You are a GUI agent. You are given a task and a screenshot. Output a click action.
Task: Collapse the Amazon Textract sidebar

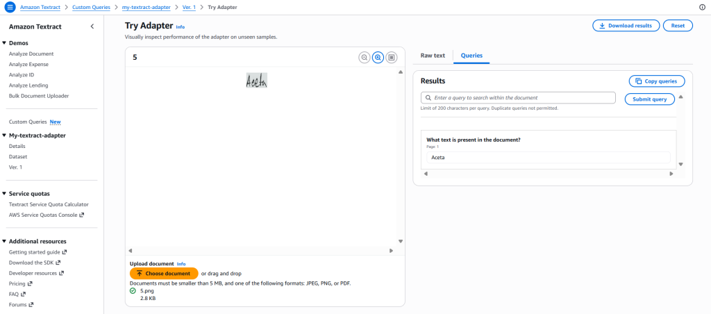[x=92, y=26]
